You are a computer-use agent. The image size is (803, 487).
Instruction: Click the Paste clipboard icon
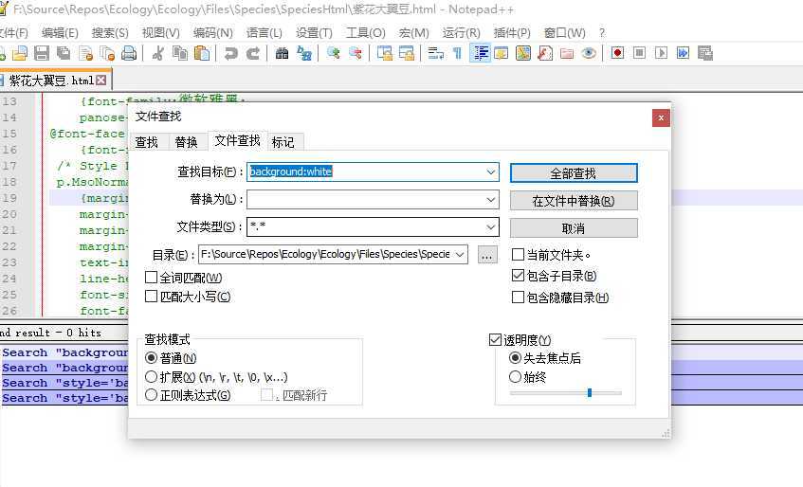click(x=202, y=53)
